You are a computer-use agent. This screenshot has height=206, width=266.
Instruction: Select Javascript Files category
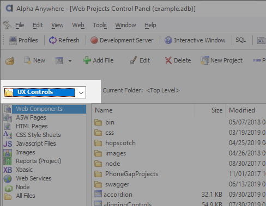[36, 143]
